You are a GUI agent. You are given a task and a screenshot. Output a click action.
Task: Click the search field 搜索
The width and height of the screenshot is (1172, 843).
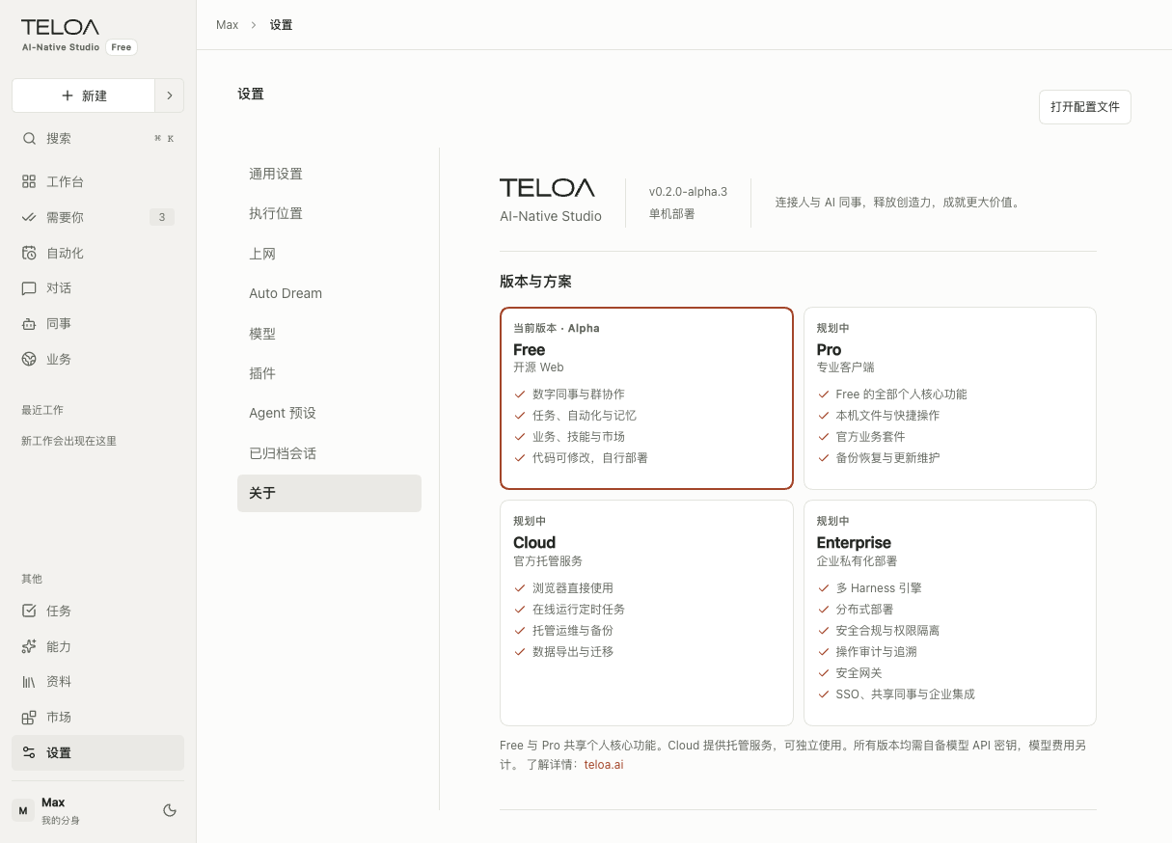97,138
